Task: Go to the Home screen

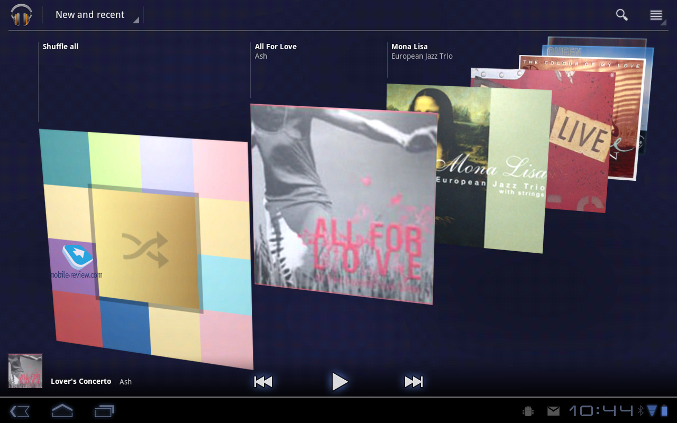Action: [62, 410]
